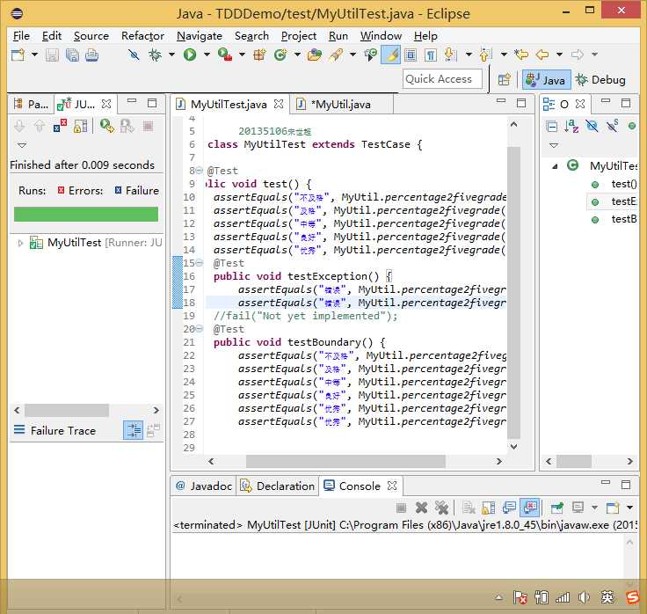Open the Navigate menu
The image size is (647, 614).
pos(200,36)
